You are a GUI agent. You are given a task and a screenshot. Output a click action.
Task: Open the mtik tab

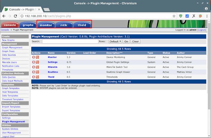pyautogui.click(x=64, y=25)
